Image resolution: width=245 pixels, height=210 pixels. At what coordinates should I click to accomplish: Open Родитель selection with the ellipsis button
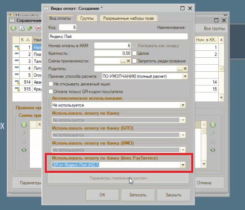180,69
